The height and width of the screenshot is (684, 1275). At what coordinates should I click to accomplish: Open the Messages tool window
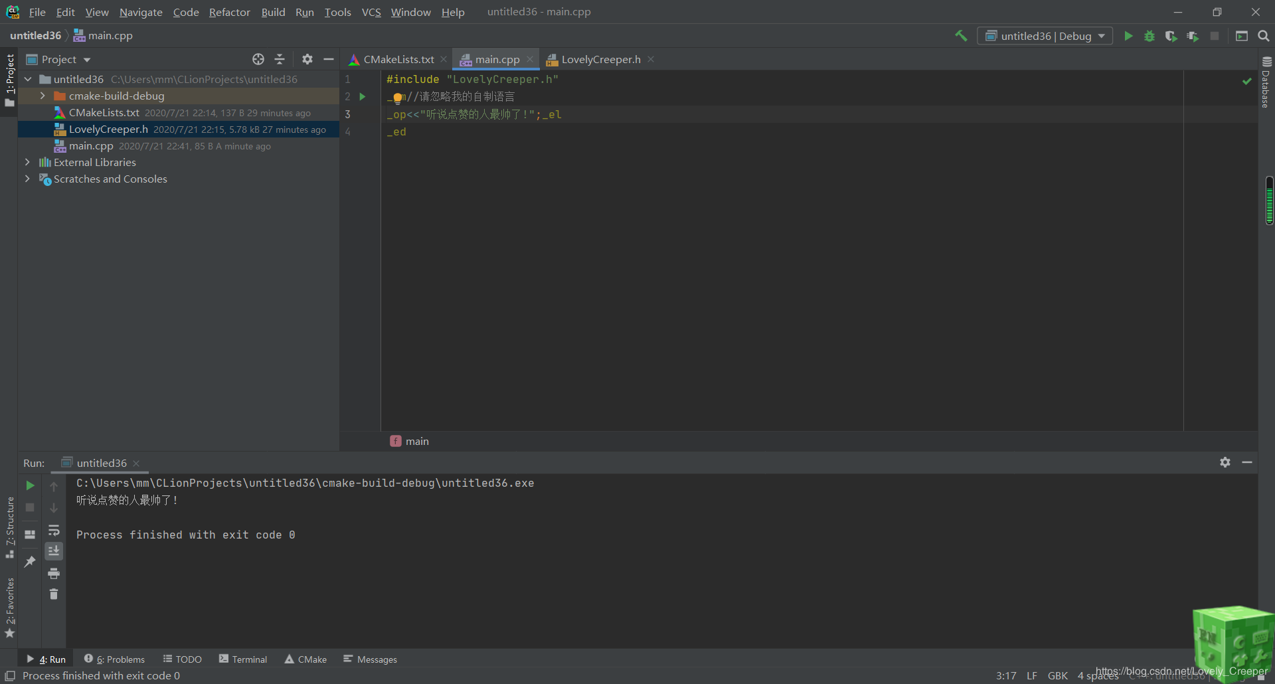point(370,659)
